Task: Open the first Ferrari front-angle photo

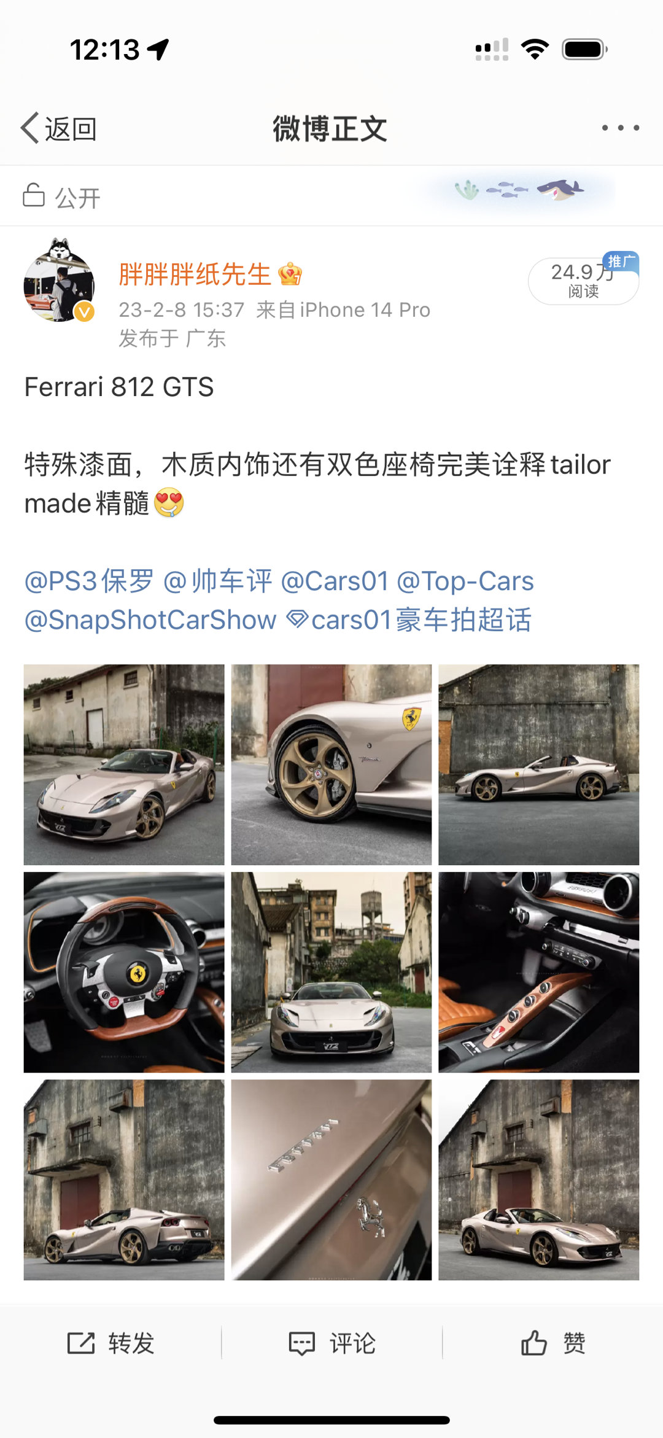Action: [124, 764]
